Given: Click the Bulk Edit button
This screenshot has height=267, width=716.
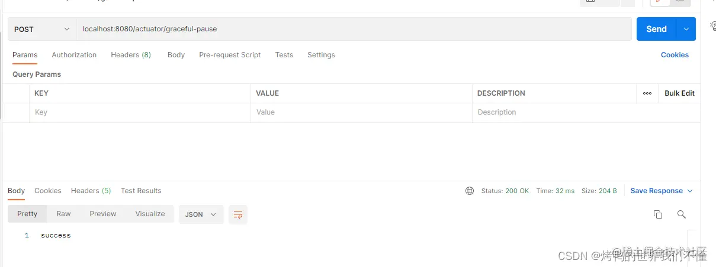Looking at the screenshot, I should click(679, 93).
